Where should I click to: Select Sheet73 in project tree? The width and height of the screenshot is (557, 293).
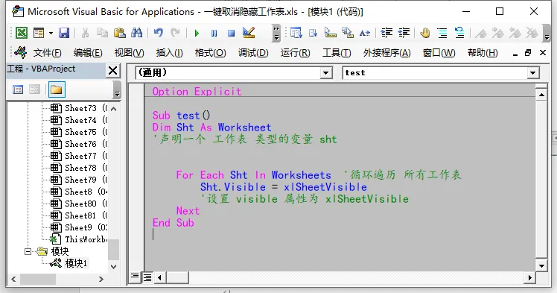(x=80, y=108)
